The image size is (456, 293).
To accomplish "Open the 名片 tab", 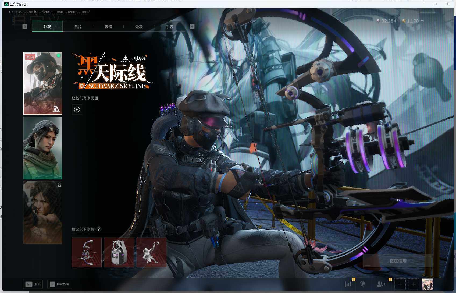I will (x=78, y=26).
